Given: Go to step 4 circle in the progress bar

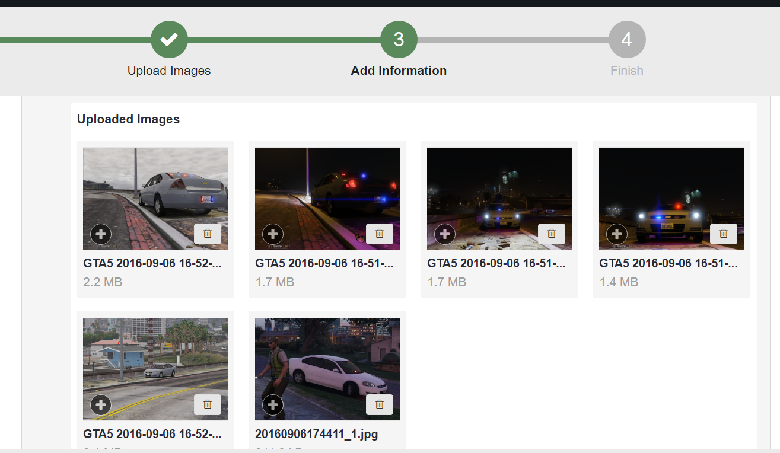Looking at the screenshot, I should coord(627,40).
